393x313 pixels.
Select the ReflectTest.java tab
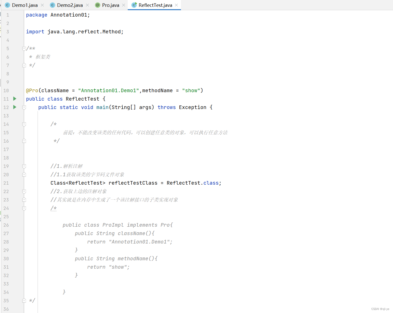click(x=155, y=5)
